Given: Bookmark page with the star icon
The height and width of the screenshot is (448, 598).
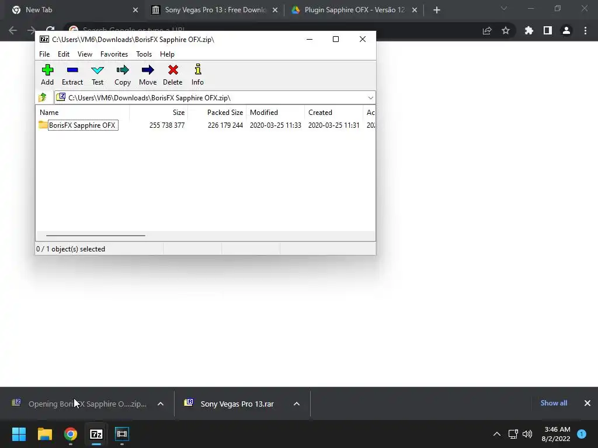Looking at the screenshot, I should click(506, 30).
